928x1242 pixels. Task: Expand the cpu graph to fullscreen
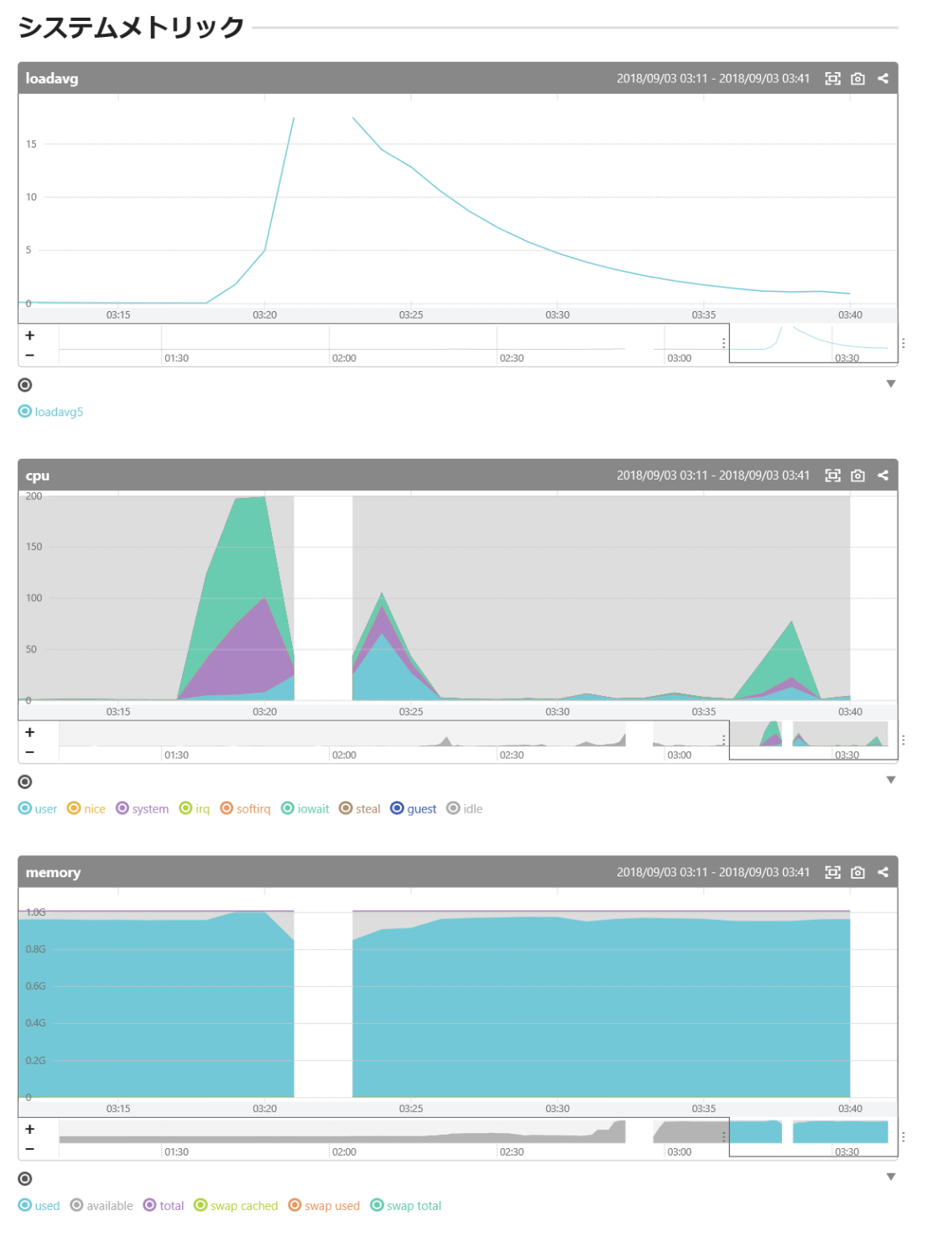(x=832, y=475)
